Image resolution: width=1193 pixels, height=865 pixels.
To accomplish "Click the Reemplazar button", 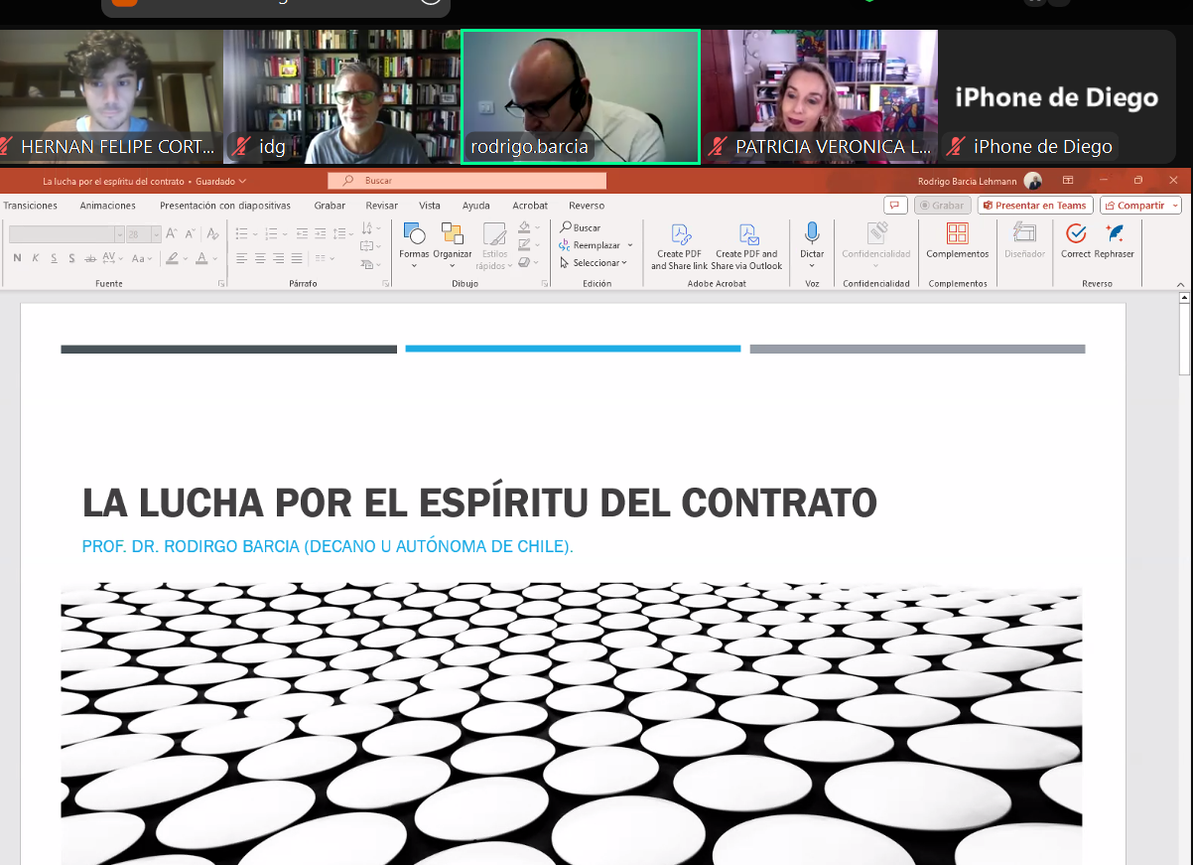I will tap(596, 245).
